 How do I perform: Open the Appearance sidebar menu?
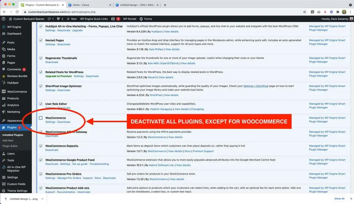(14, 121)
